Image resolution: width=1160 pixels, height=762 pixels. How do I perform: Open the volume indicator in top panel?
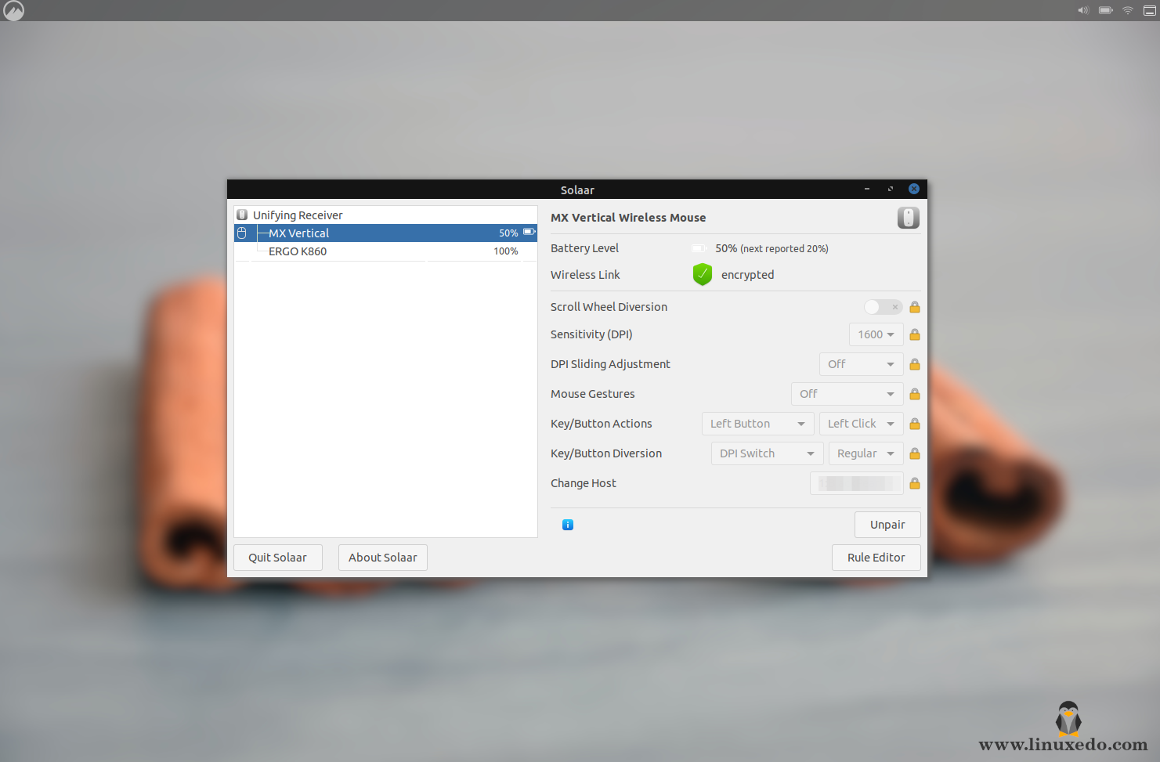pos(1083,10)
